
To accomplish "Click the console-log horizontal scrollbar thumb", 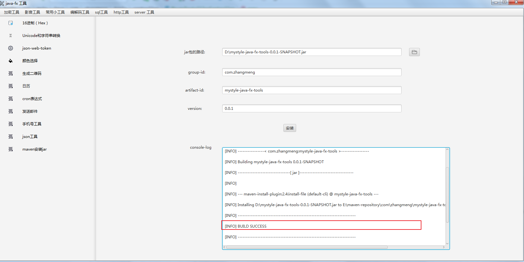I will (307, 247).
